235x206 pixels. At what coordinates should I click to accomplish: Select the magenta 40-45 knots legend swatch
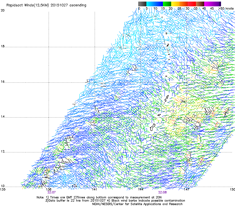208,4
